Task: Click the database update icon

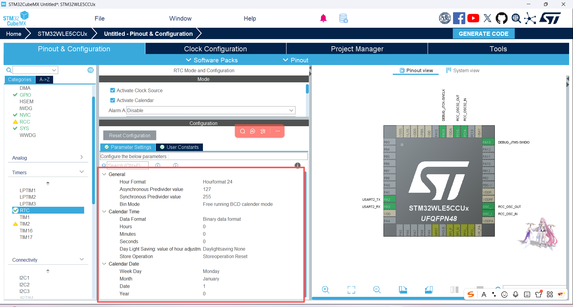Action: tap(344, 18)
